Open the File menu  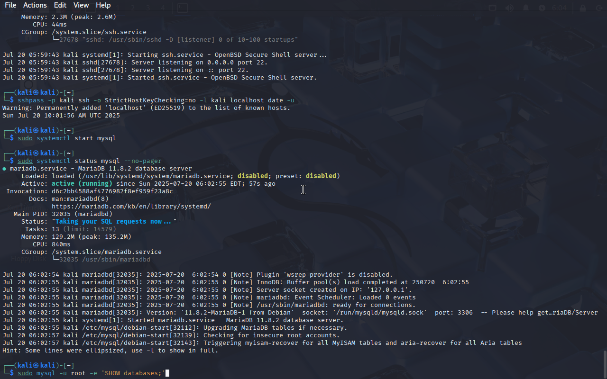pyautogui.click(x=10, y=5)
